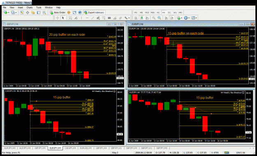This screenshot has width=257, height=156.
Task: Open the Charts menu
Action: [30, 7]
